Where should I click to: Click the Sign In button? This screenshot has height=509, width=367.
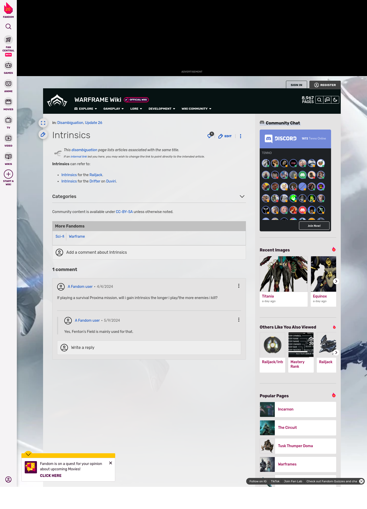[x=296, y=85]
